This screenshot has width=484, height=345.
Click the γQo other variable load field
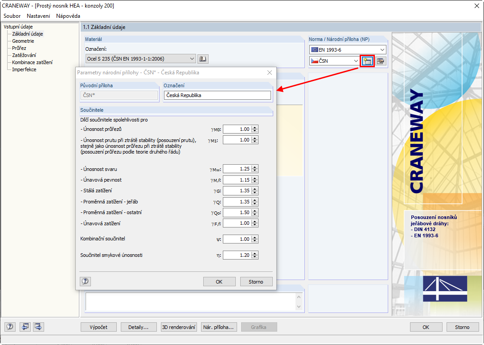[x=237, y=212]
